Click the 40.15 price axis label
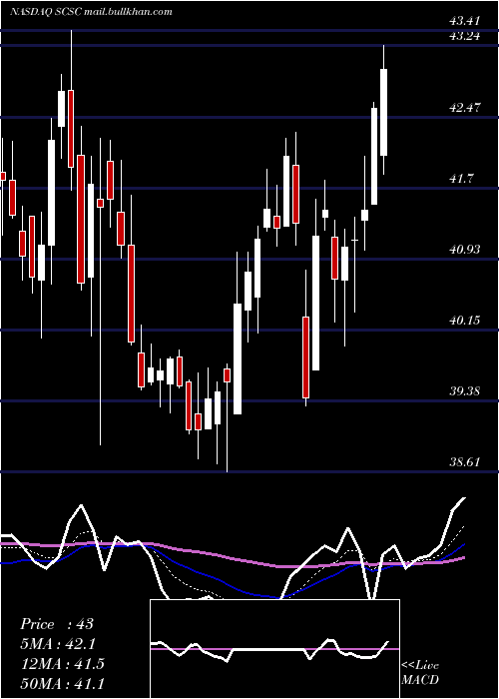This screenshot has width=499, height=699. coord(465,321)
